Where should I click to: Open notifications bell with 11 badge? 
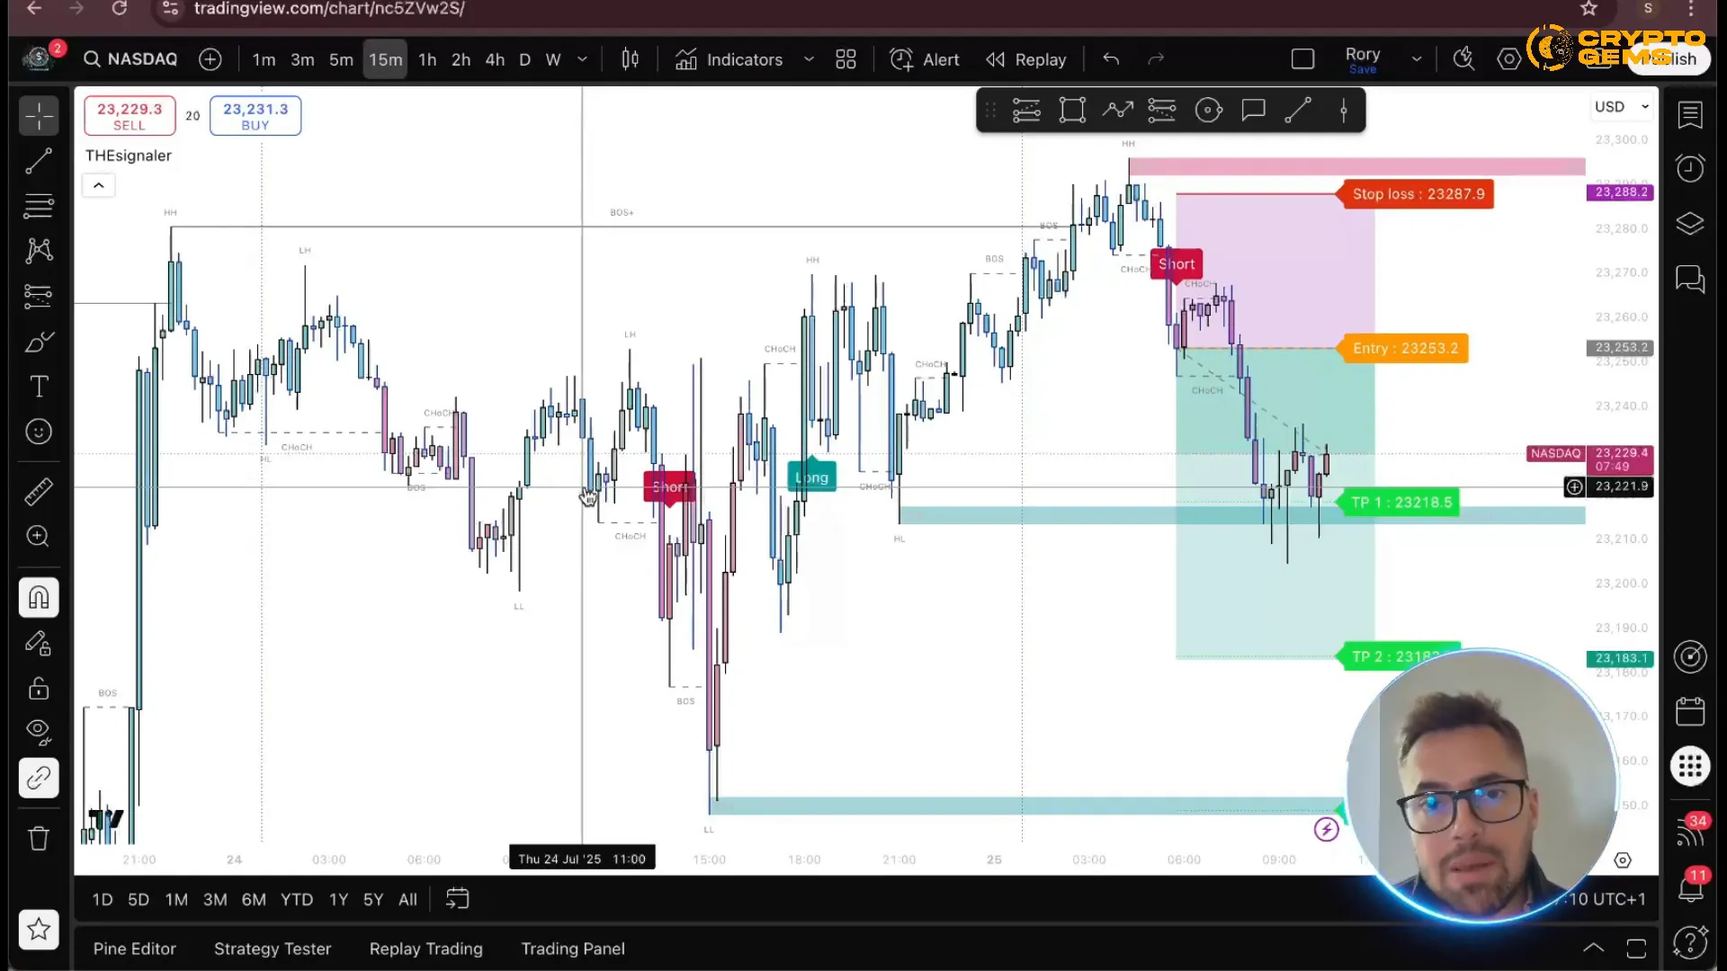click(1690, 887)
